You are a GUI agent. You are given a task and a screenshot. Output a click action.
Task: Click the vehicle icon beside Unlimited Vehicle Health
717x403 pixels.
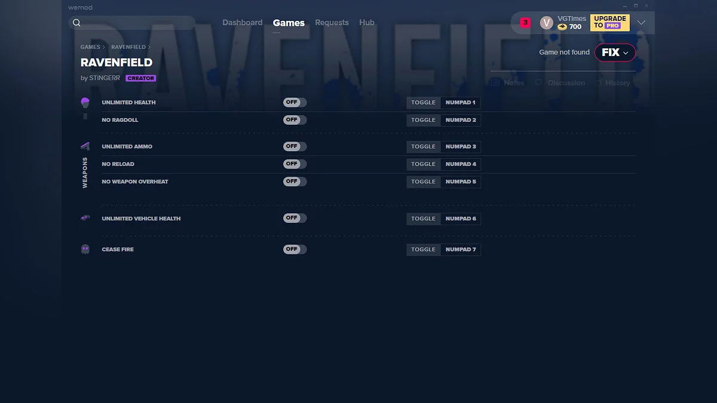[x=84, y=218]
